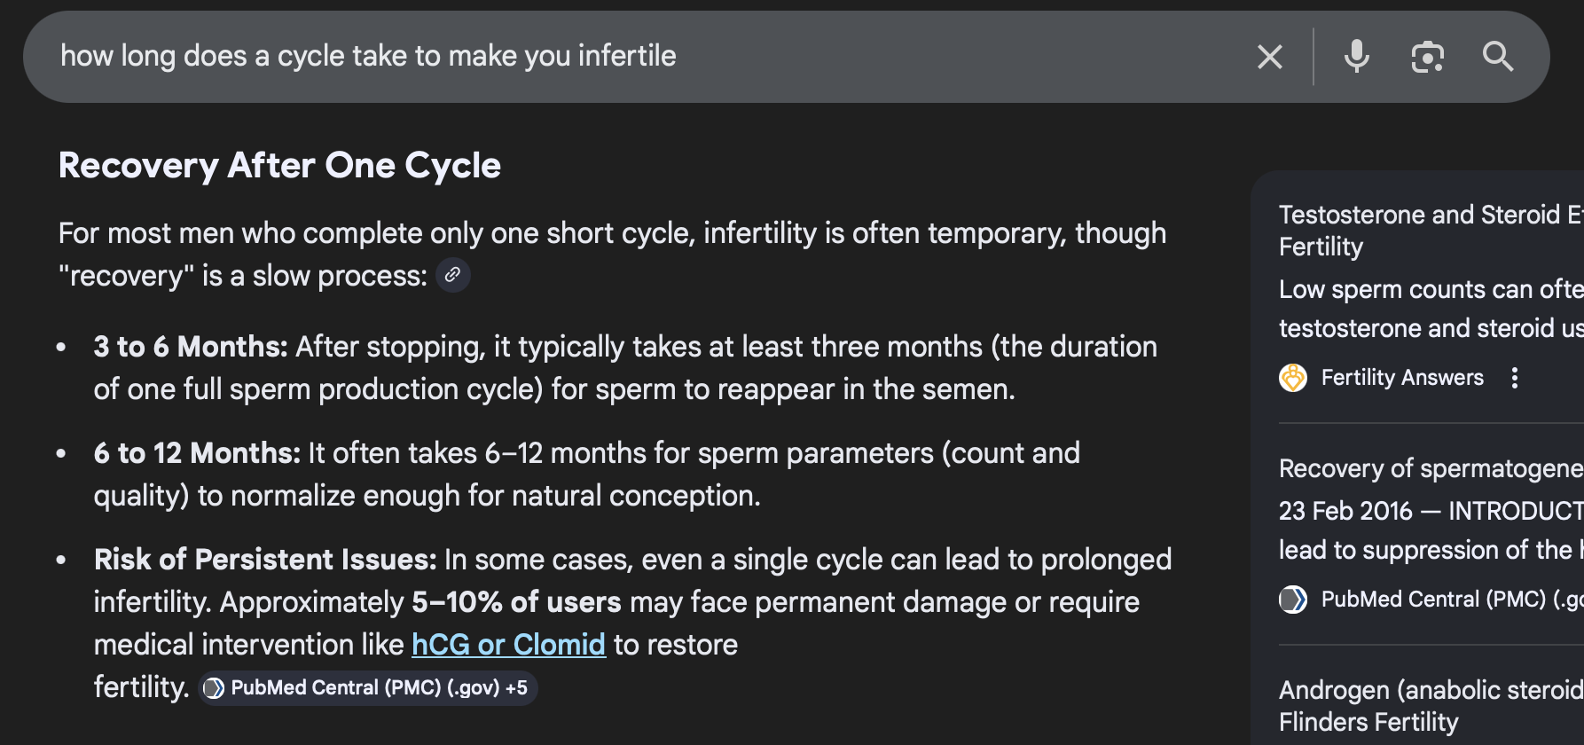Click inside the search query text field

tap(621, 57)
